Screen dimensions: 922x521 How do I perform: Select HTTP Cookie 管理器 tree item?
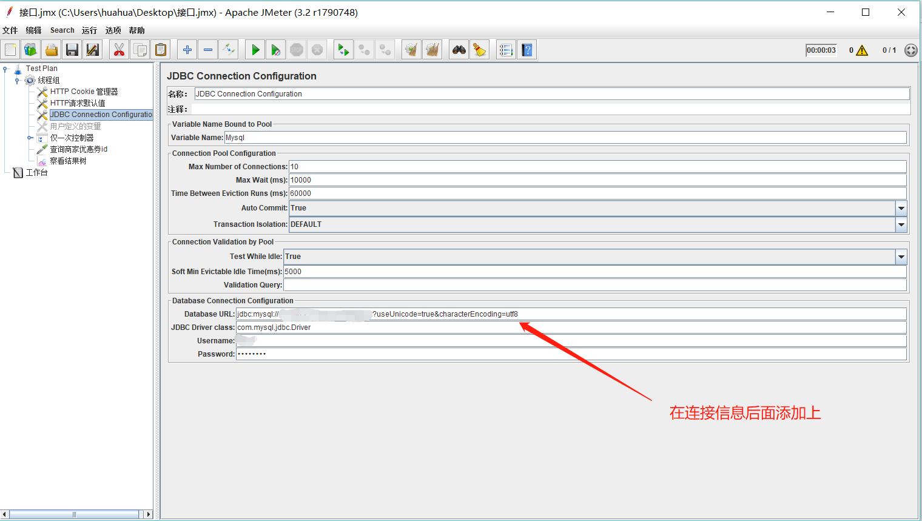[x=84, y=92]
